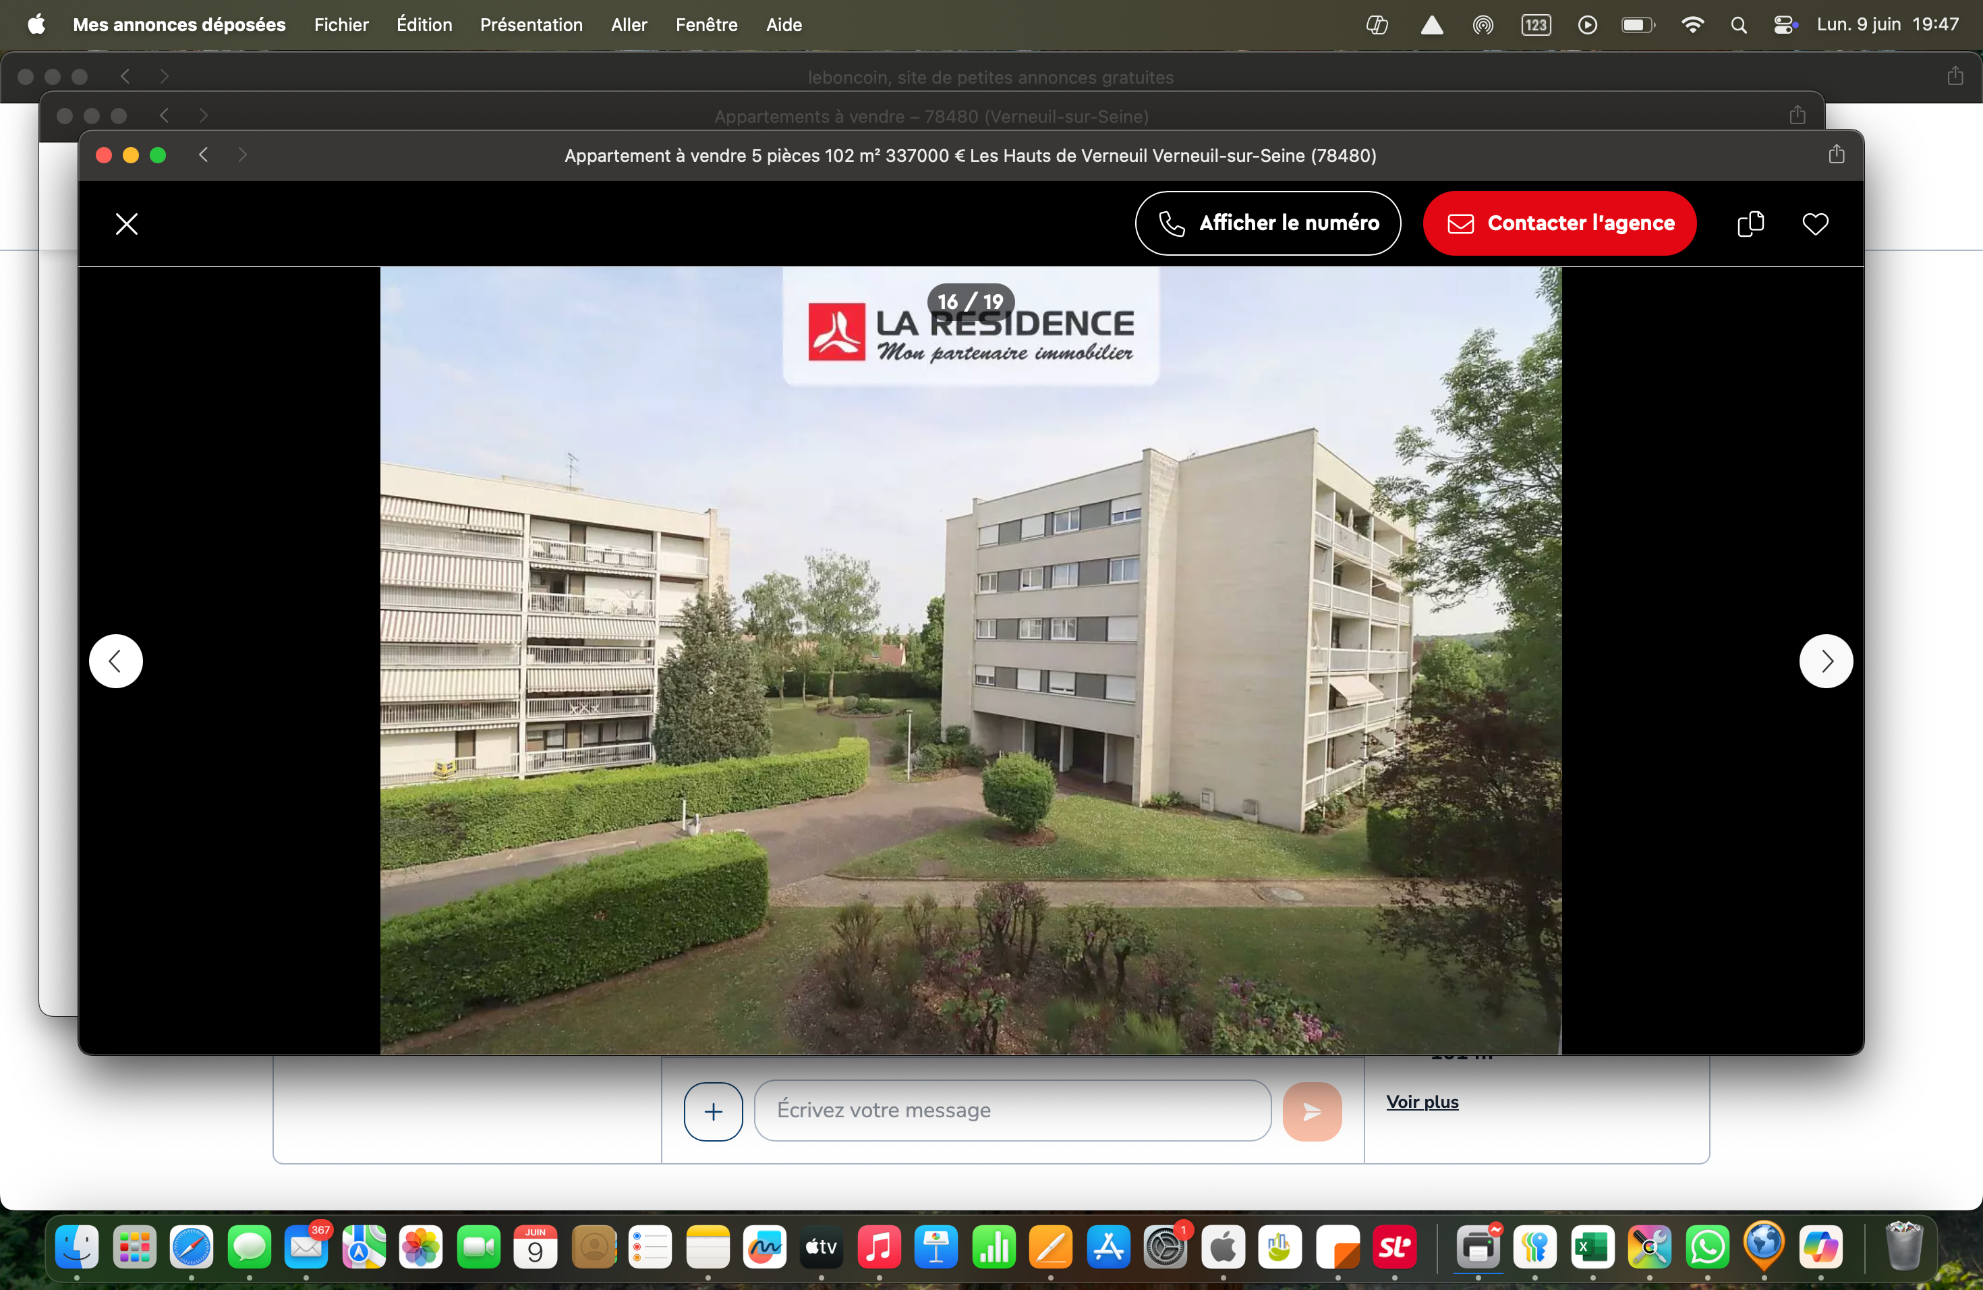Open the Aide menu
Screen dimensions: 1983x1290
click(x=783, y=25)
